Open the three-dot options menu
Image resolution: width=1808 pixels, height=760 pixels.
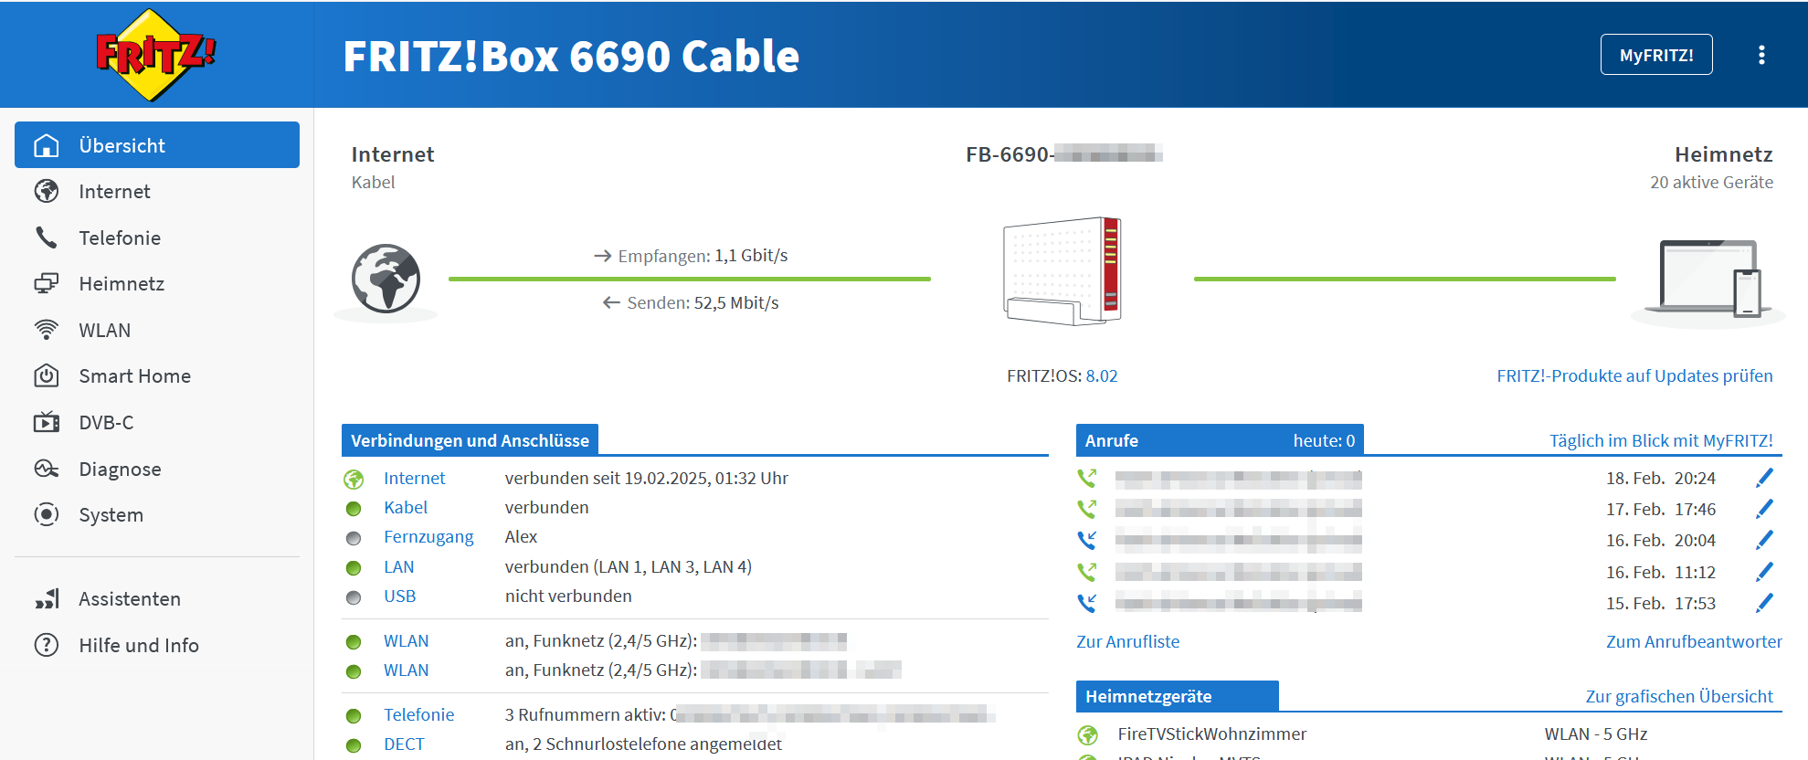(x=1761, y=55)
